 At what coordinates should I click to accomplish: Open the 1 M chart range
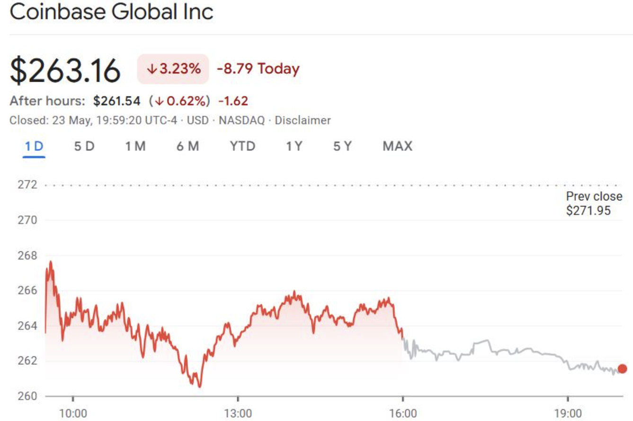(x=135, y=146)
